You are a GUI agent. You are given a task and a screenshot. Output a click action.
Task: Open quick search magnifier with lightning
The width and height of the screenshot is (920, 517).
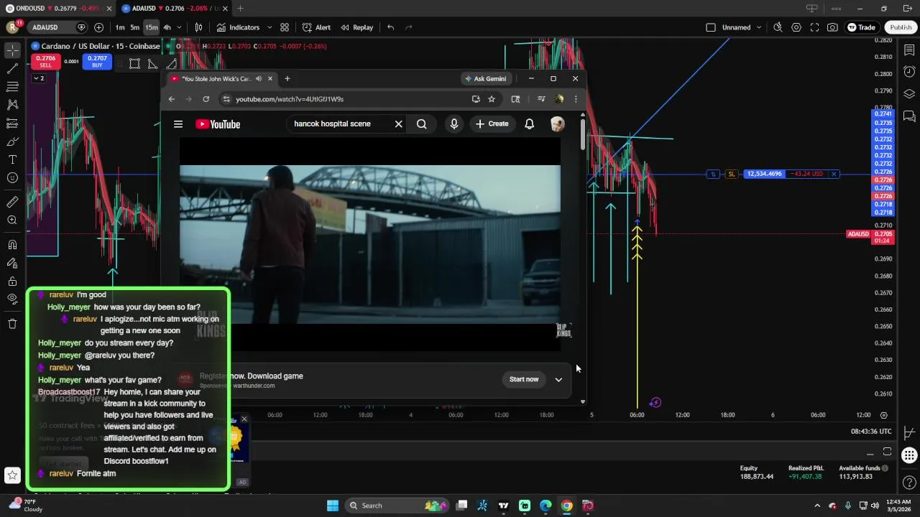tap(778, 27)
